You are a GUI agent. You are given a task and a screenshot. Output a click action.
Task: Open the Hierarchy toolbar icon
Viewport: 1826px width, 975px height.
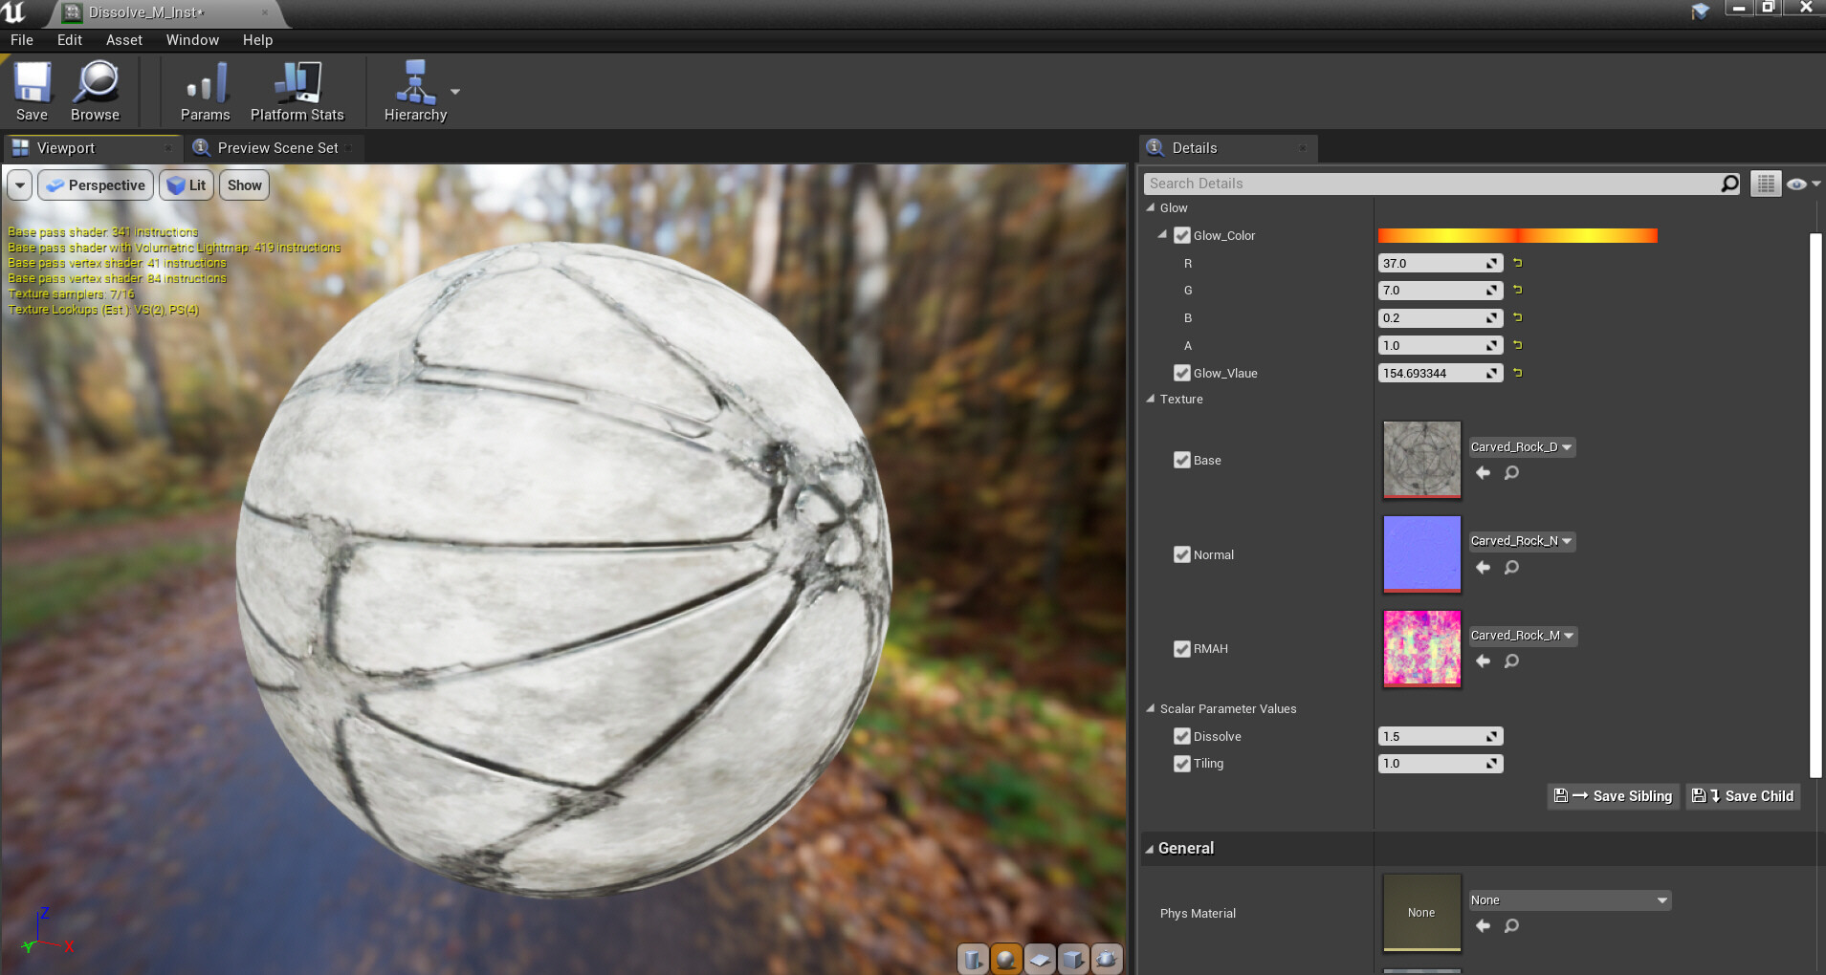coord(415,89)
